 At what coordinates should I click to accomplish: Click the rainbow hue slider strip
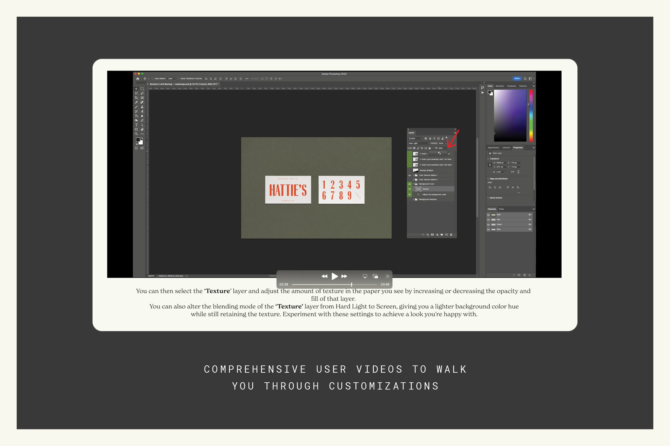(531, 115)
